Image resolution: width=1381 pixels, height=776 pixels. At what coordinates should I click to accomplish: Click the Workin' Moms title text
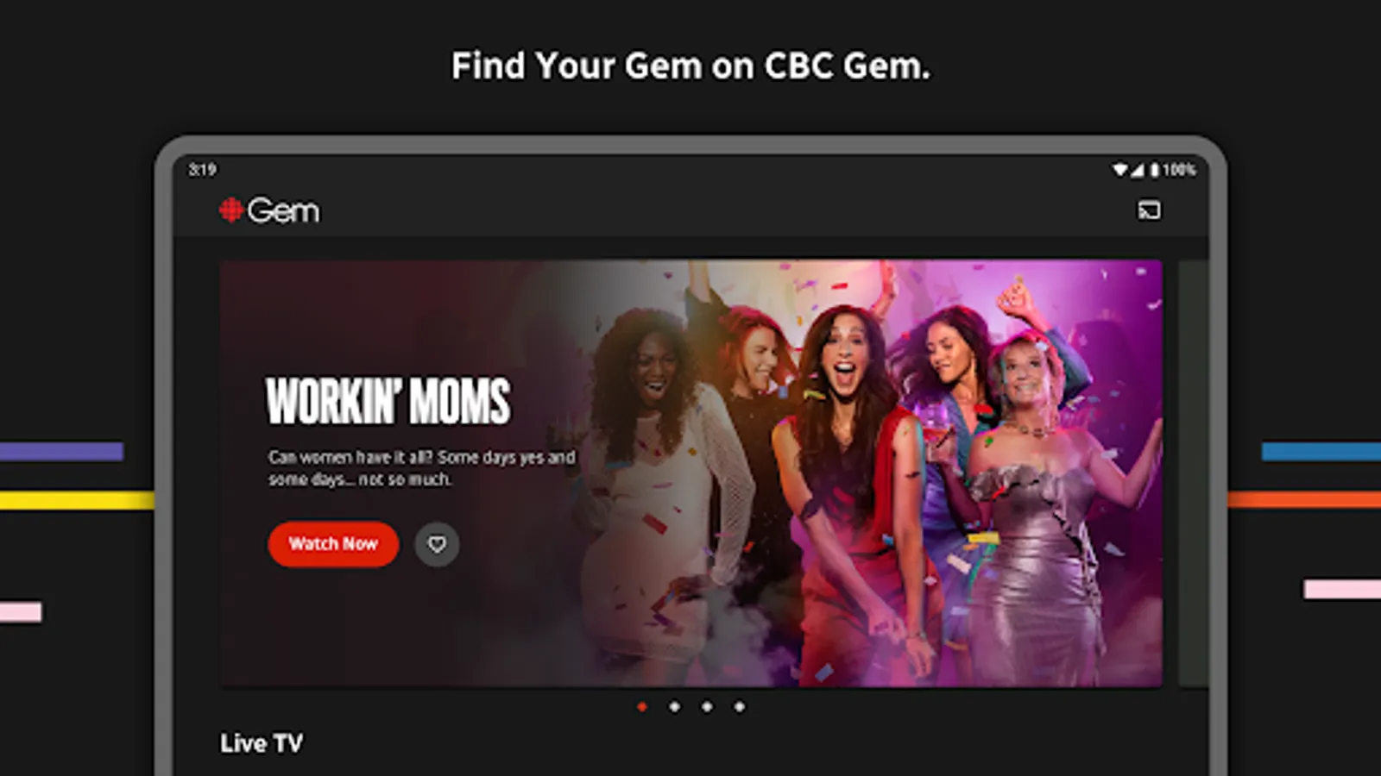pyautogui.click(x=388, y=401)
